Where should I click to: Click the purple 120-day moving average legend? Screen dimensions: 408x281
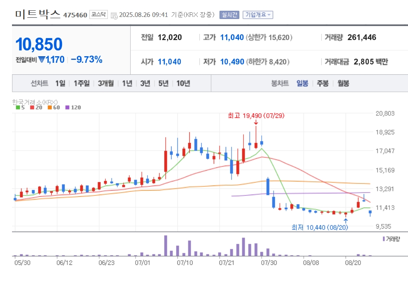(73, 107)
